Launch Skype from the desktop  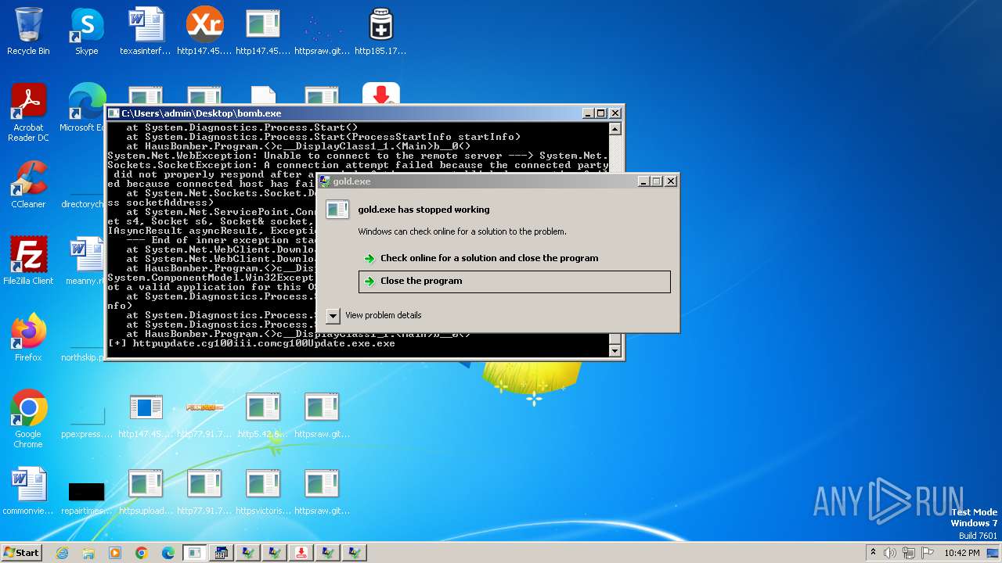[86, 31]
